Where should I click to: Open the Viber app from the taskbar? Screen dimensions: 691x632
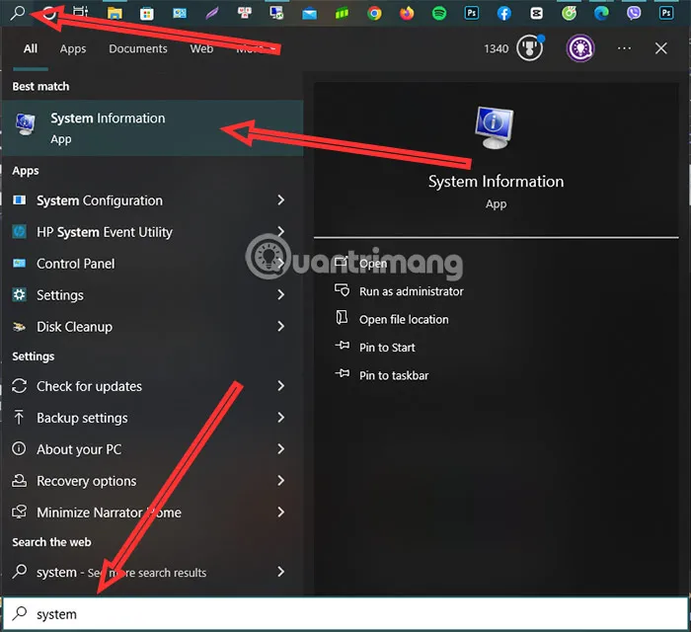pos(634,14)
